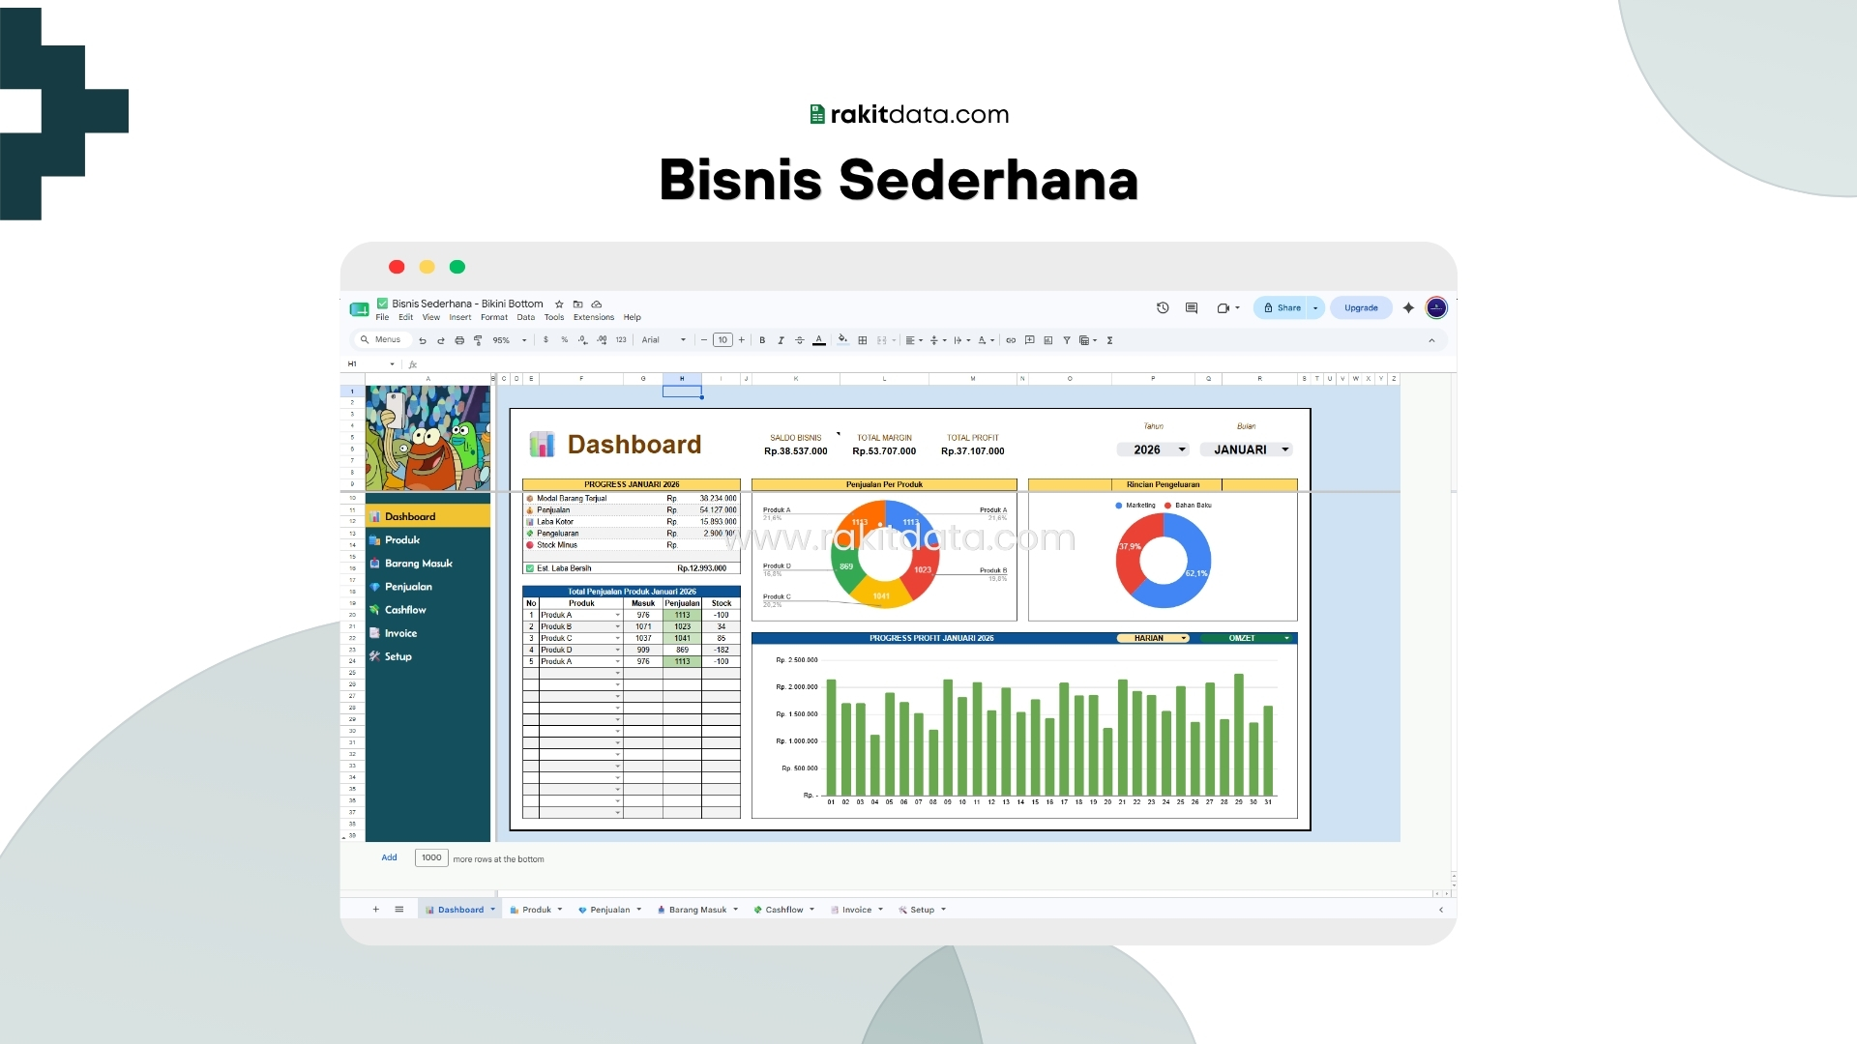
Task: Start a meeting with the camera icon
Action: click(1223, 308)
